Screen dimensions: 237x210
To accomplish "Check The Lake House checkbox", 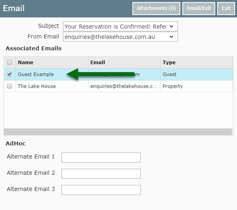I will click(x=10, y=86).
